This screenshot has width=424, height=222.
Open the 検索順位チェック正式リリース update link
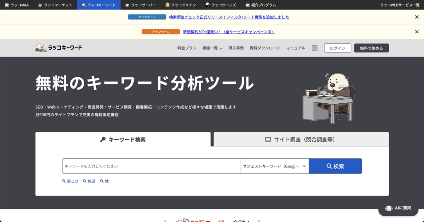click(x=229, y=17)
